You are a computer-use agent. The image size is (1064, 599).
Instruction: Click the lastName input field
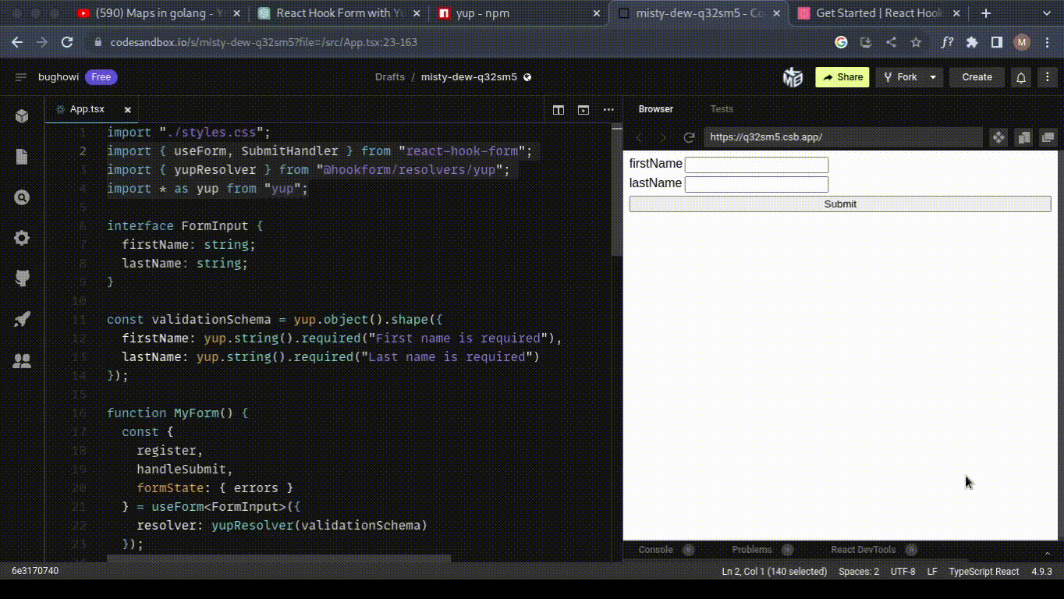click(x=757, y=184)
